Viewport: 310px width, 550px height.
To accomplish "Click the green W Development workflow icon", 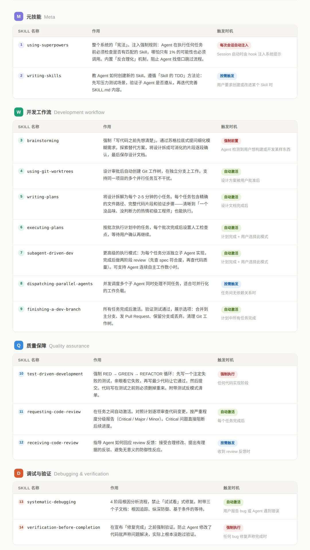I will [19, 112].
